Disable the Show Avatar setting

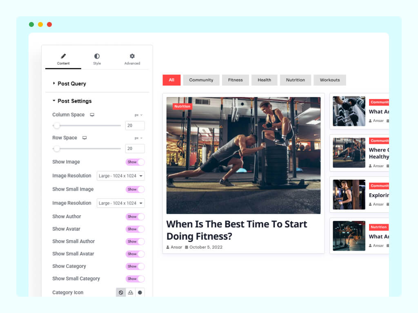click(x=135, y=229)
